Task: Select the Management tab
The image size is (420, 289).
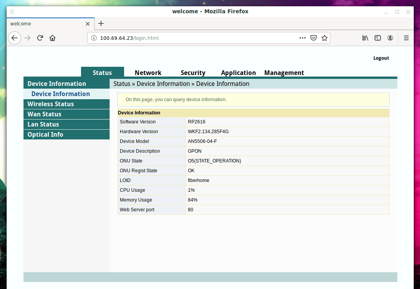Action: [x=284, y=73]
